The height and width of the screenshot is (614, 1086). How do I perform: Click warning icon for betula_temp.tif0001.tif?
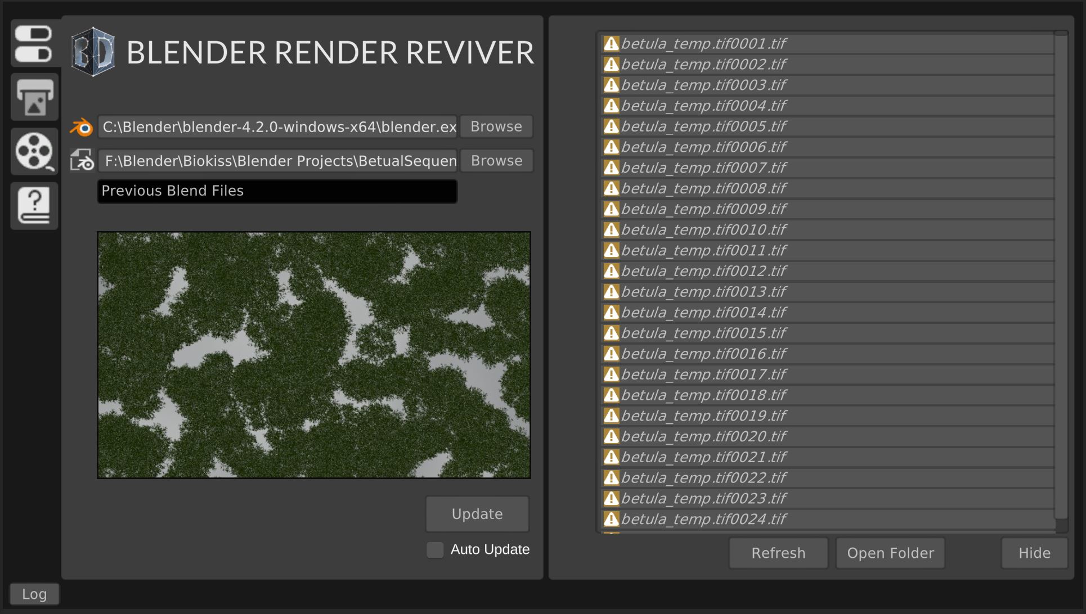click(x=611, y=44)
